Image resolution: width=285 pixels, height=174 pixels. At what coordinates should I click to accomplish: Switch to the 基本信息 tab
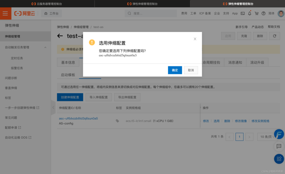point(68,62)
